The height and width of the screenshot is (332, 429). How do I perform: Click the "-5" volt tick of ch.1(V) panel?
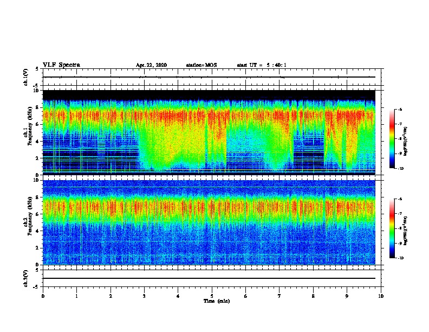click(x=36, y=86)
